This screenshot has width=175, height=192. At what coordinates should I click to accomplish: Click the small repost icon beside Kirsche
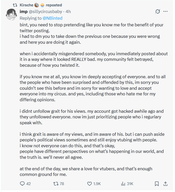pos(15,5)
